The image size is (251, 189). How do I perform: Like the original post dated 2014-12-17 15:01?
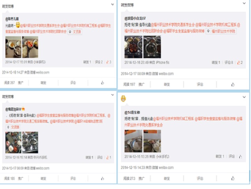click(x=109, y=62)
